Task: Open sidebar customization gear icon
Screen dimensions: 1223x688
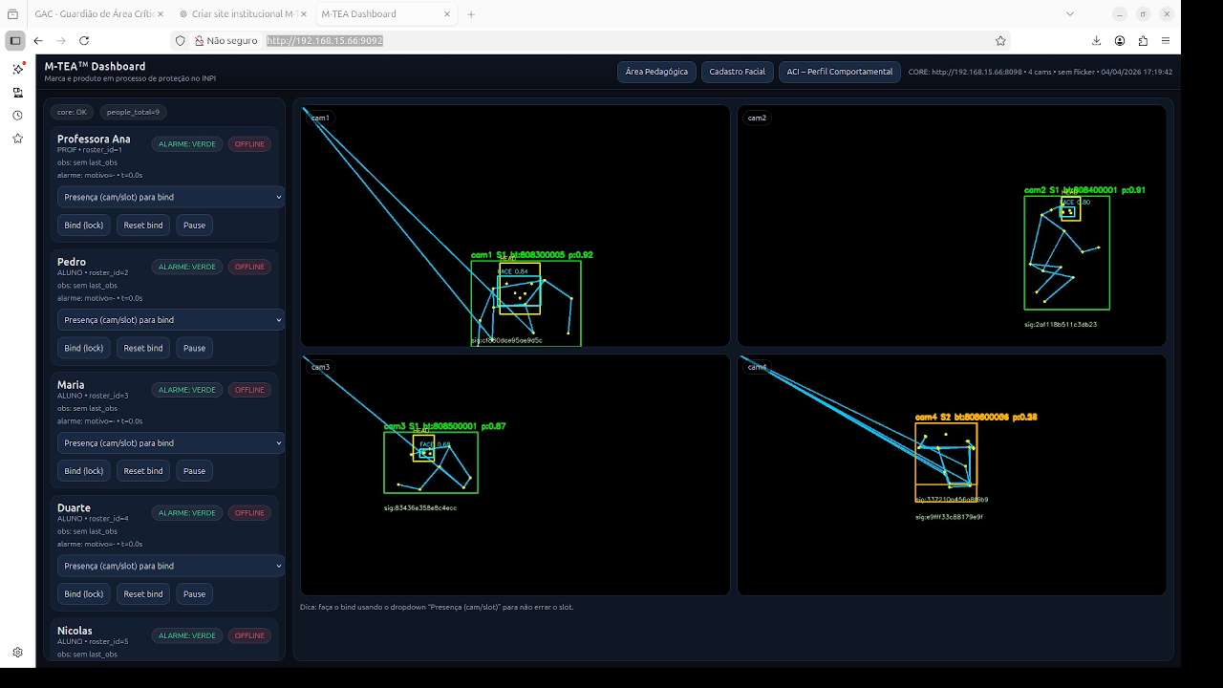Action: pos(17,653)
